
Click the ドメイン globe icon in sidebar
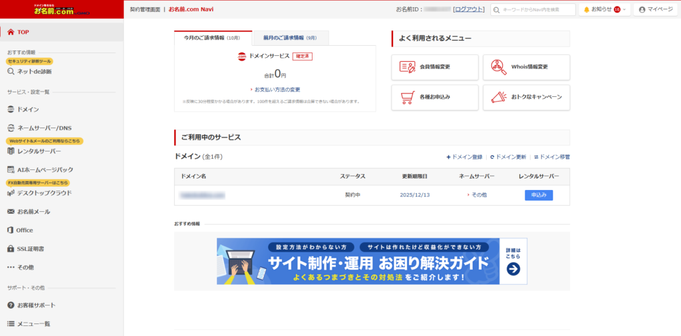[x=11, y=109]
